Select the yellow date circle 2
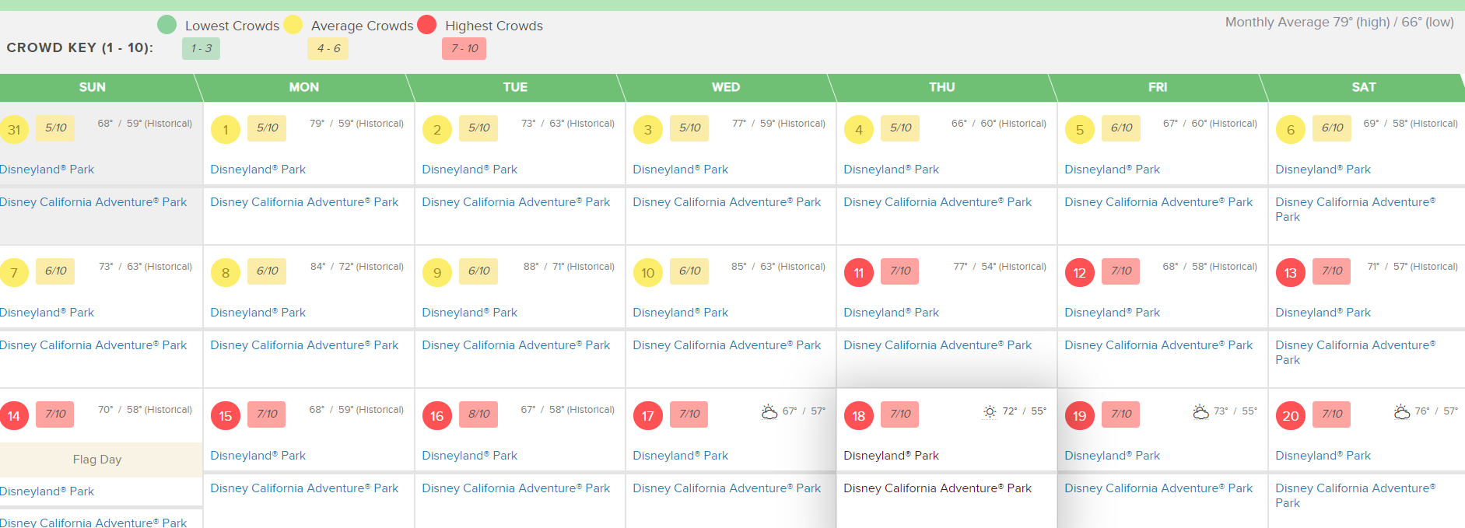The width and height of the screenshot is (1465, 528). (x=437, y=130)
